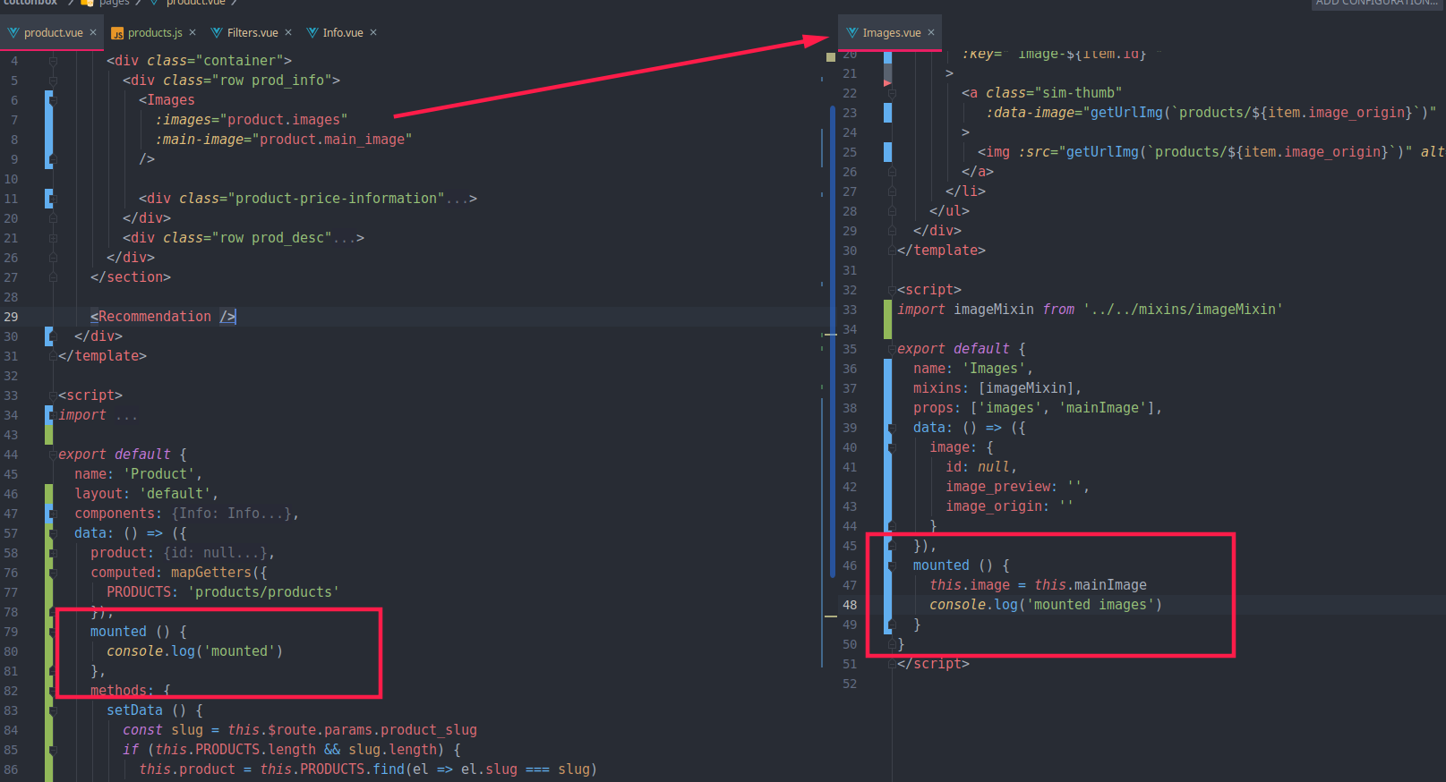Collapse data function at line 57 in product.vue

pyautogui.click(x=53, y=533)
